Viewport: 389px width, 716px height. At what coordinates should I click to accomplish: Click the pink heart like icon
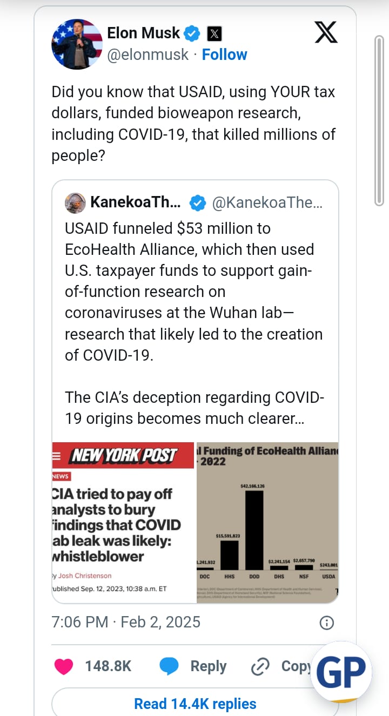(x=64, y=666)
